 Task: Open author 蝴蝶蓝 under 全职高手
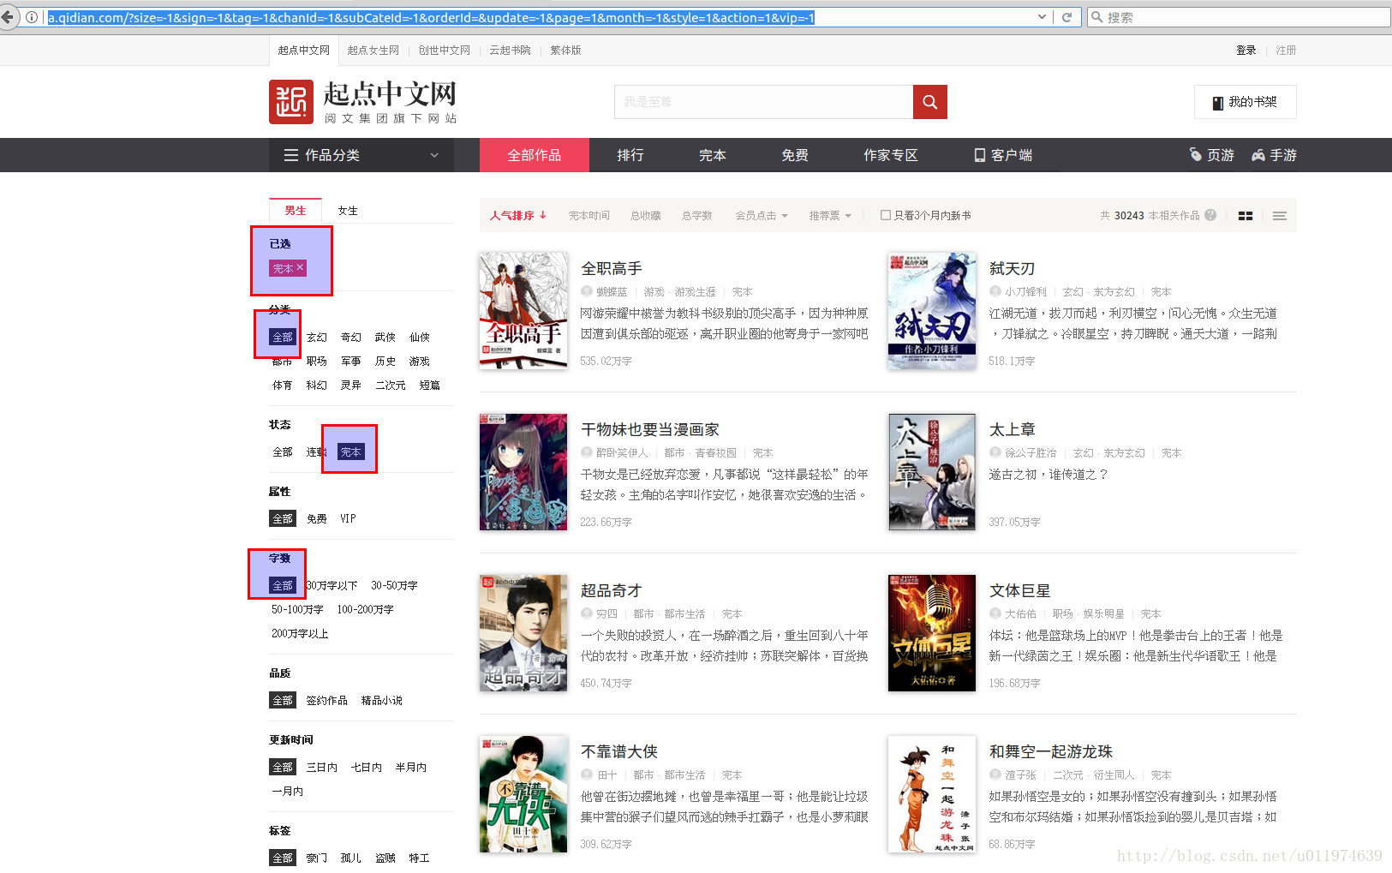point(612,292)
